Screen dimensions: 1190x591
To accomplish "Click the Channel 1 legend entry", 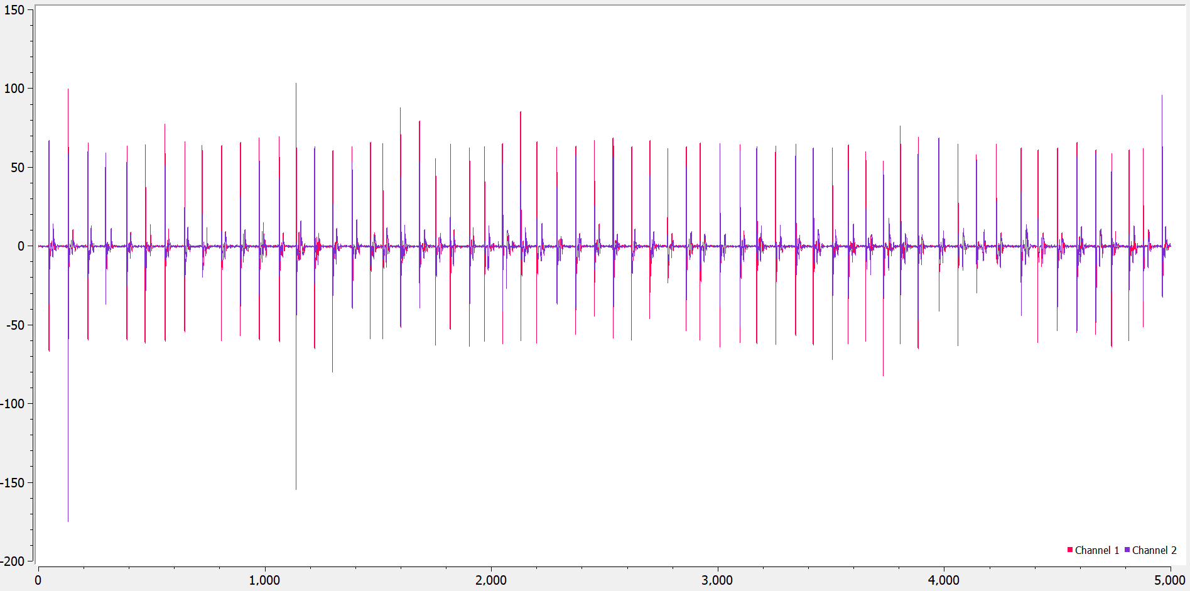I will pyautogui.click(x=1093, y=550).
